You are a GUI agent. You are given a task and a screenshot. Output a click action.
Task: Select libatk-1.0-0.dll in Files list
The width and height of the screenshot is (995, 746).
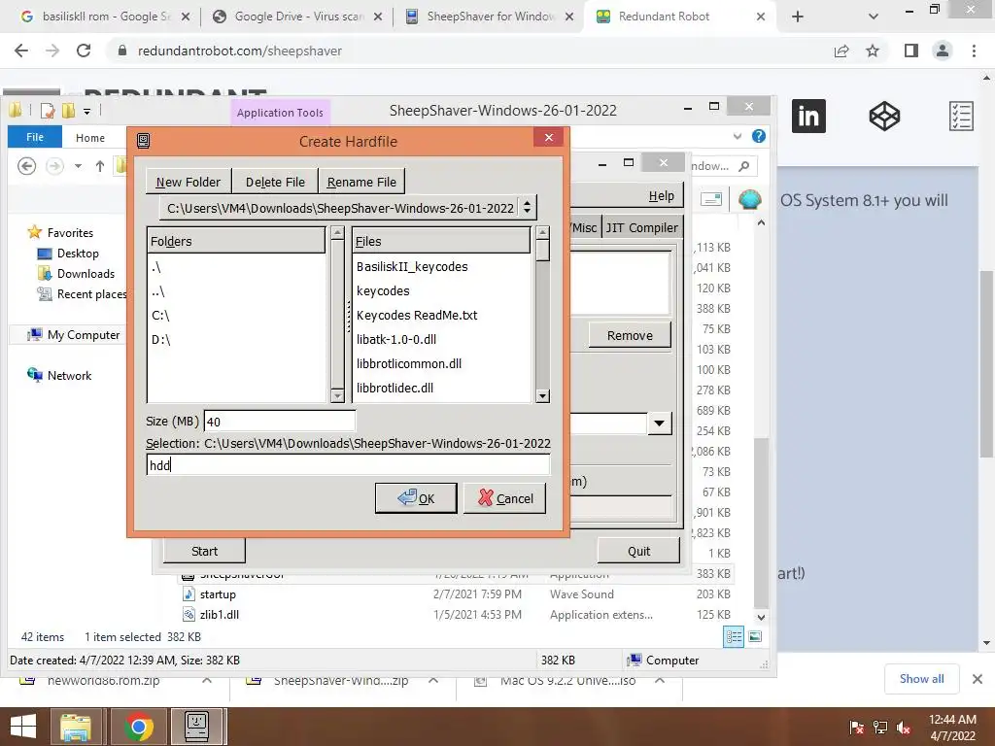(396, 339)
